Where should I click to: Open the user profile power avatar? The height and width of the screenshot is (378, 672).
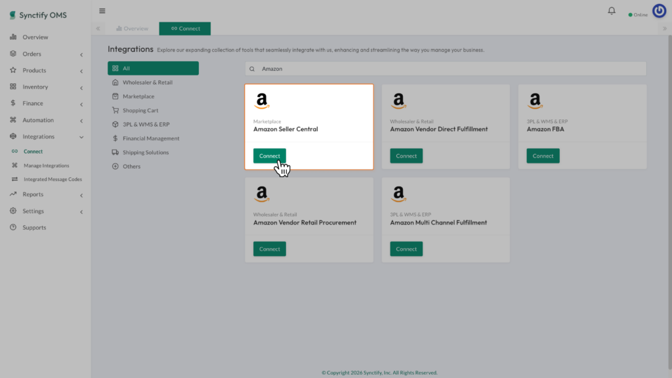pyautogui.click(x=659, y=10)
